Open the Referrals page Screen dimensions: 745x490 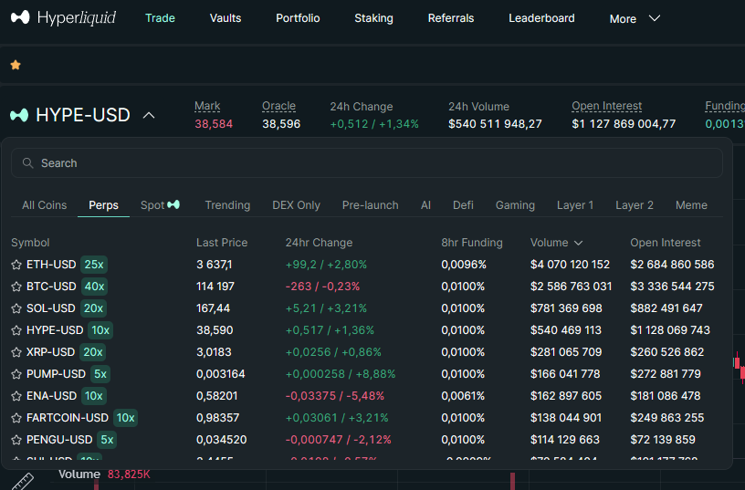coord(451,18)
